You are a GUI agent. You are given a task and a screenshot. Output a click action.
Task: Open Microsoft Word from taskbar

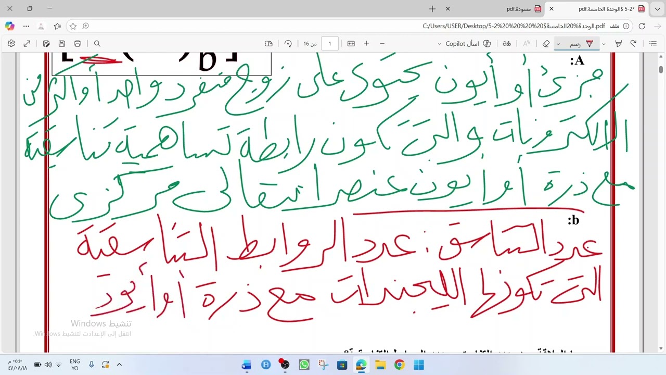pyautogui.click(x=247, y=365)
